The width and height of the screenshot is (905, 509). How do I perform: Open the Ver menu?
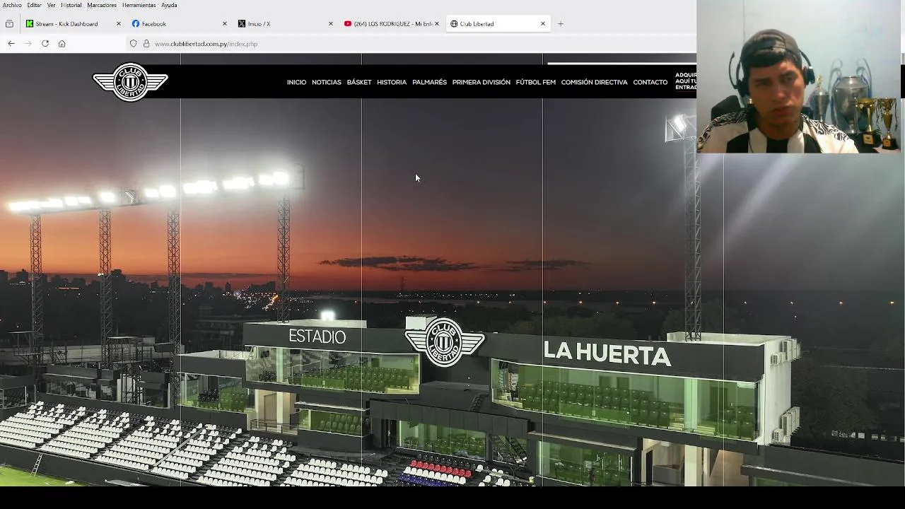coord(51,5)
